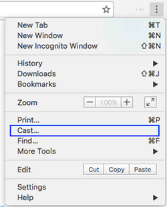Viewport: 167px width, 207px height.
Task: Expand the Bookmarks submenu arrow
Action: (x=155, y=84)
